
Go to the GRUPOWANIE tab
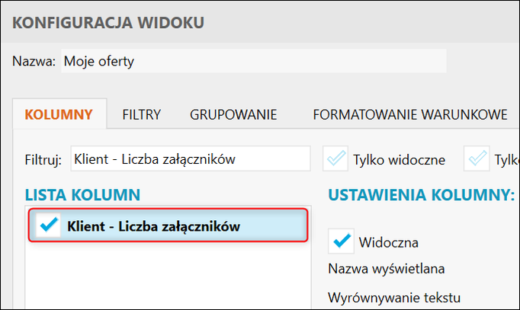[x=233, y=115]
